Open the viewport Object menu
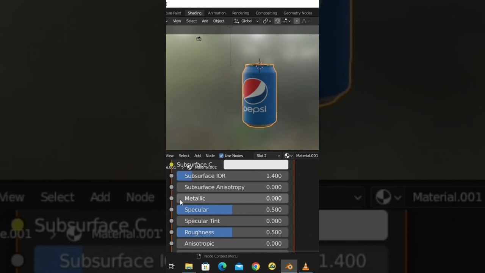The width and height of the screenshot is (485, 273). [x=219, y=21]
